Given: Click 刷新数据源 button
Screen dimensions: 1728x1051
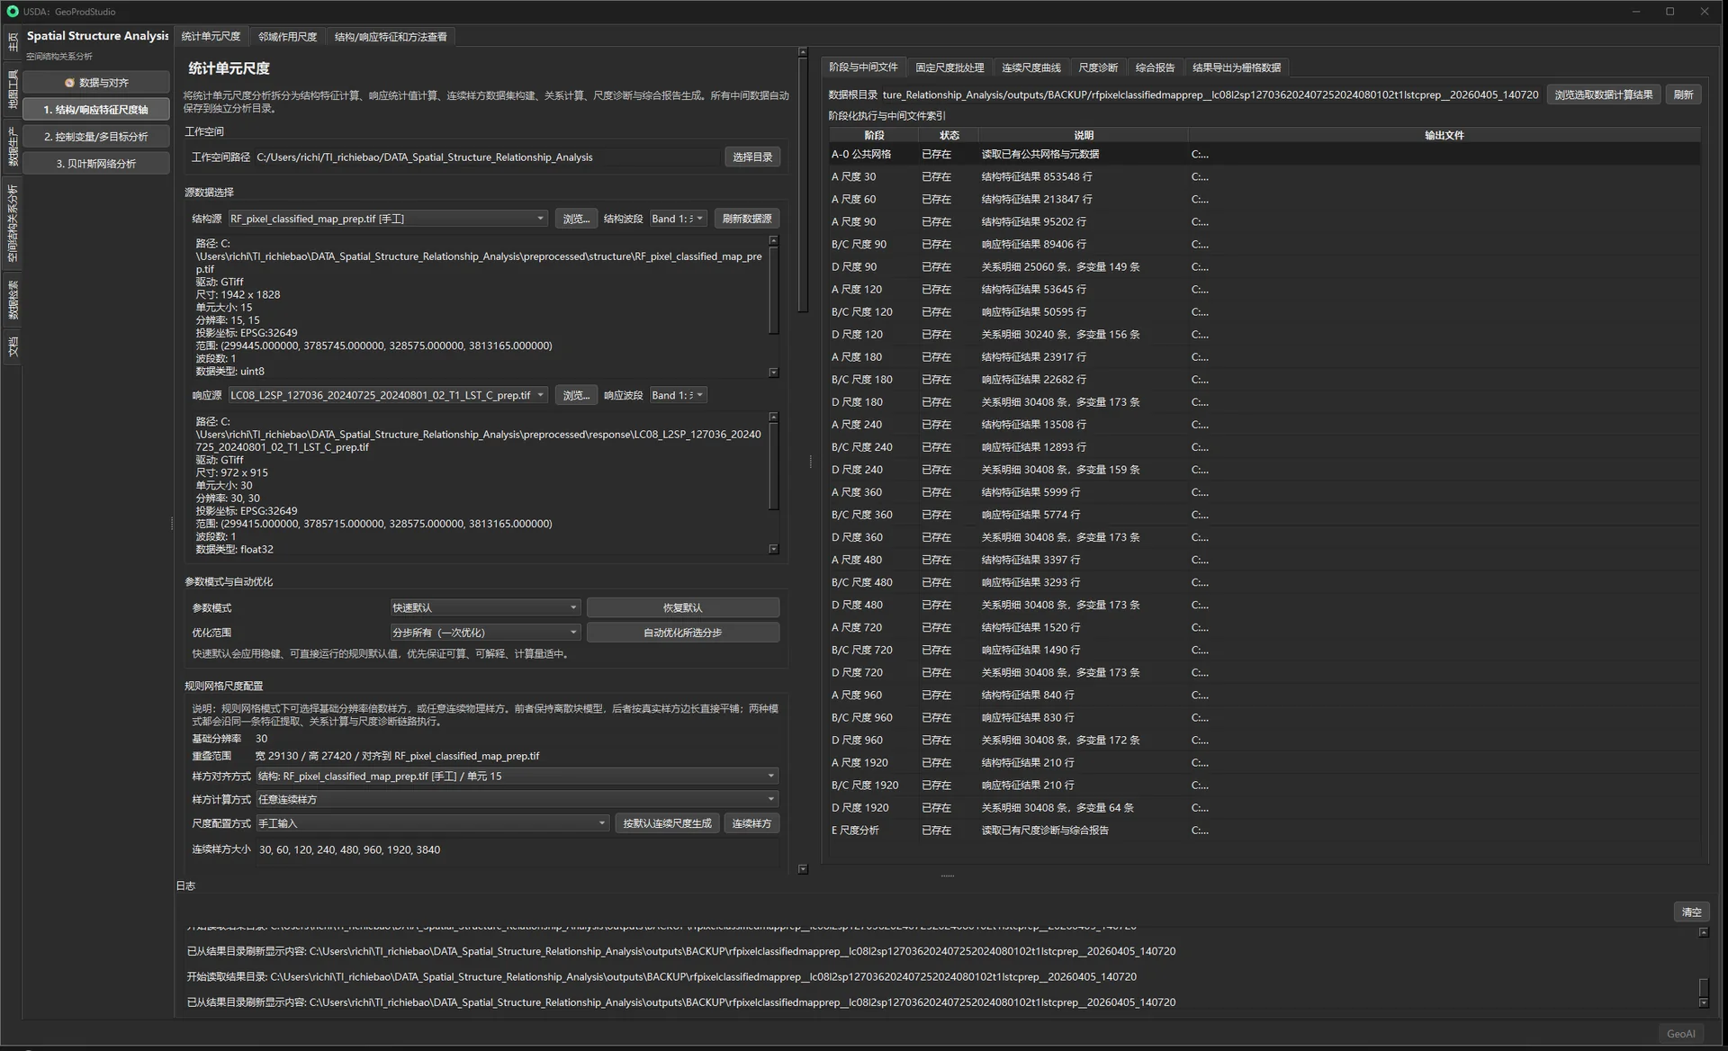Looking at the screenshot, I should [x=747, y=219].
